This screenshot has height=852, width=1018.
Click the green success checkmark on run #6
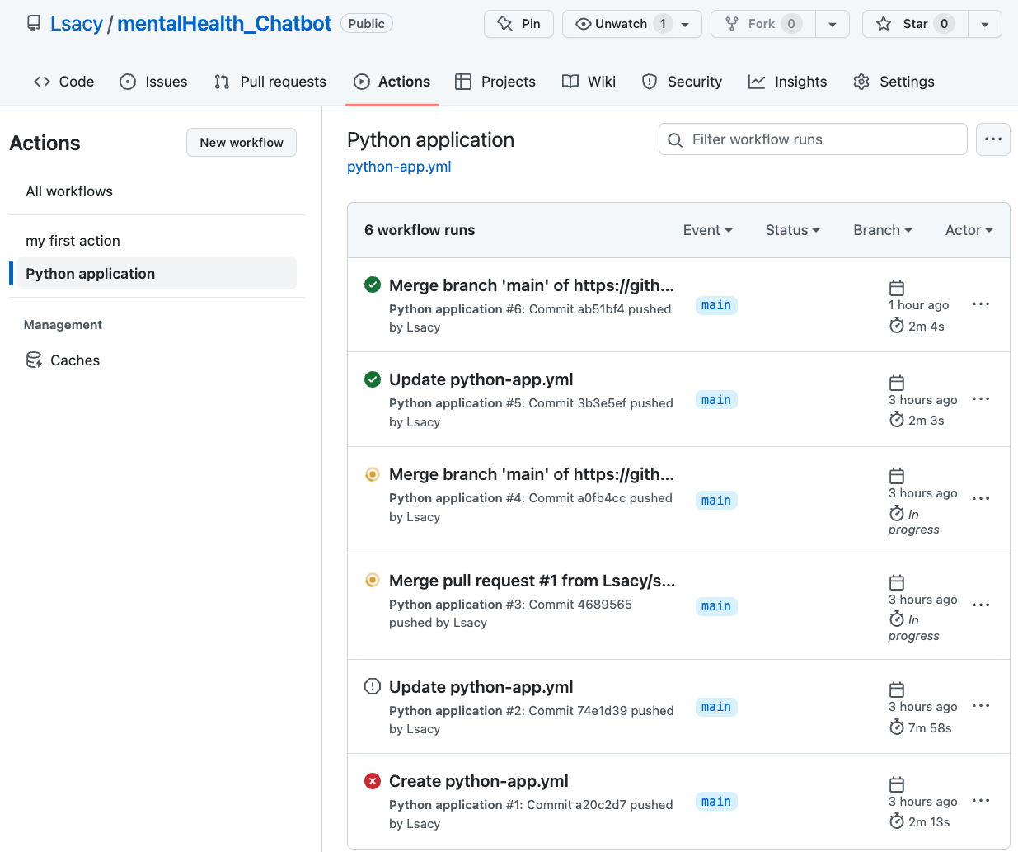point(372,285)
